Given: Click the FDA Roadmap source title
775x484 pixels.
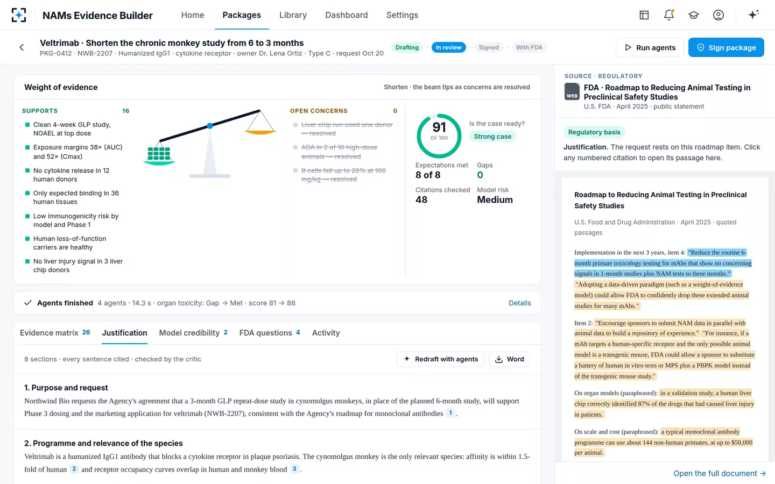Looking at the screenshot, I should point(667,92).
